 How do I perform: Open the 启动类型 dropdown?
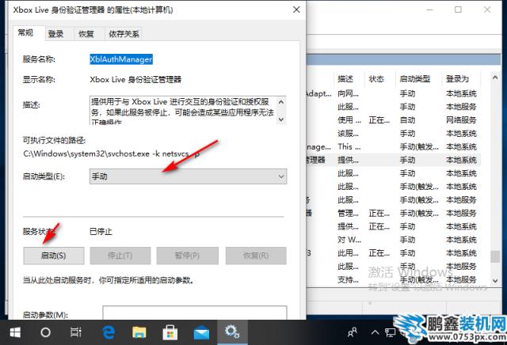[x=188, y=176]
